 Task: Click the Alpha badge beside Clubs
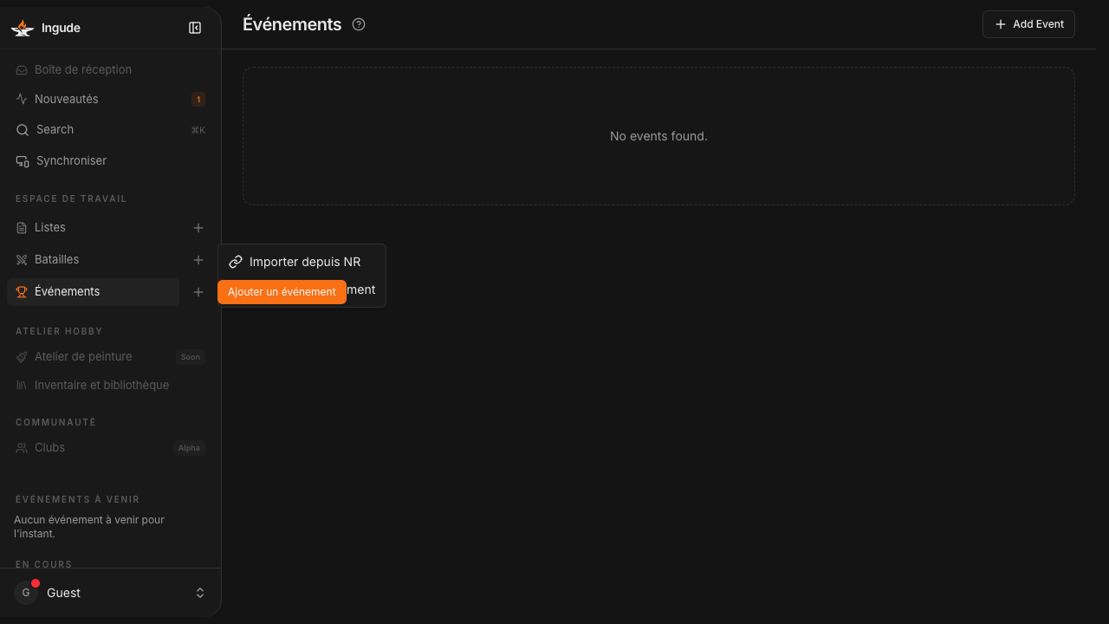[x=189, y=448]
